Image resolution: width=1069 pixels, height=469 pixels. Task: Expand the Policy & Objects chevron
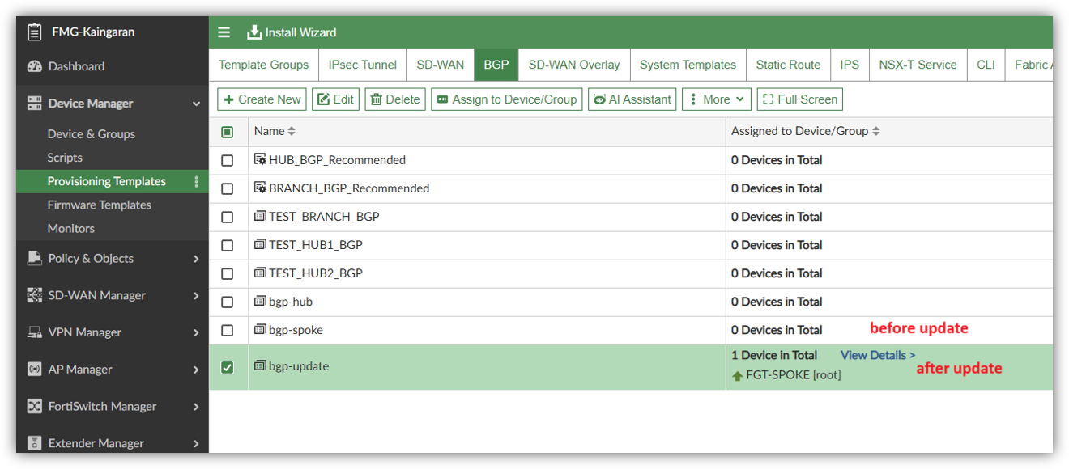pyautogui.click(x=196, y=259)
